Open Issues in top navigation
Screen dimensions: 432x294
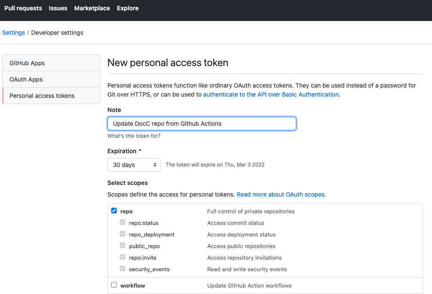(58, 8)
